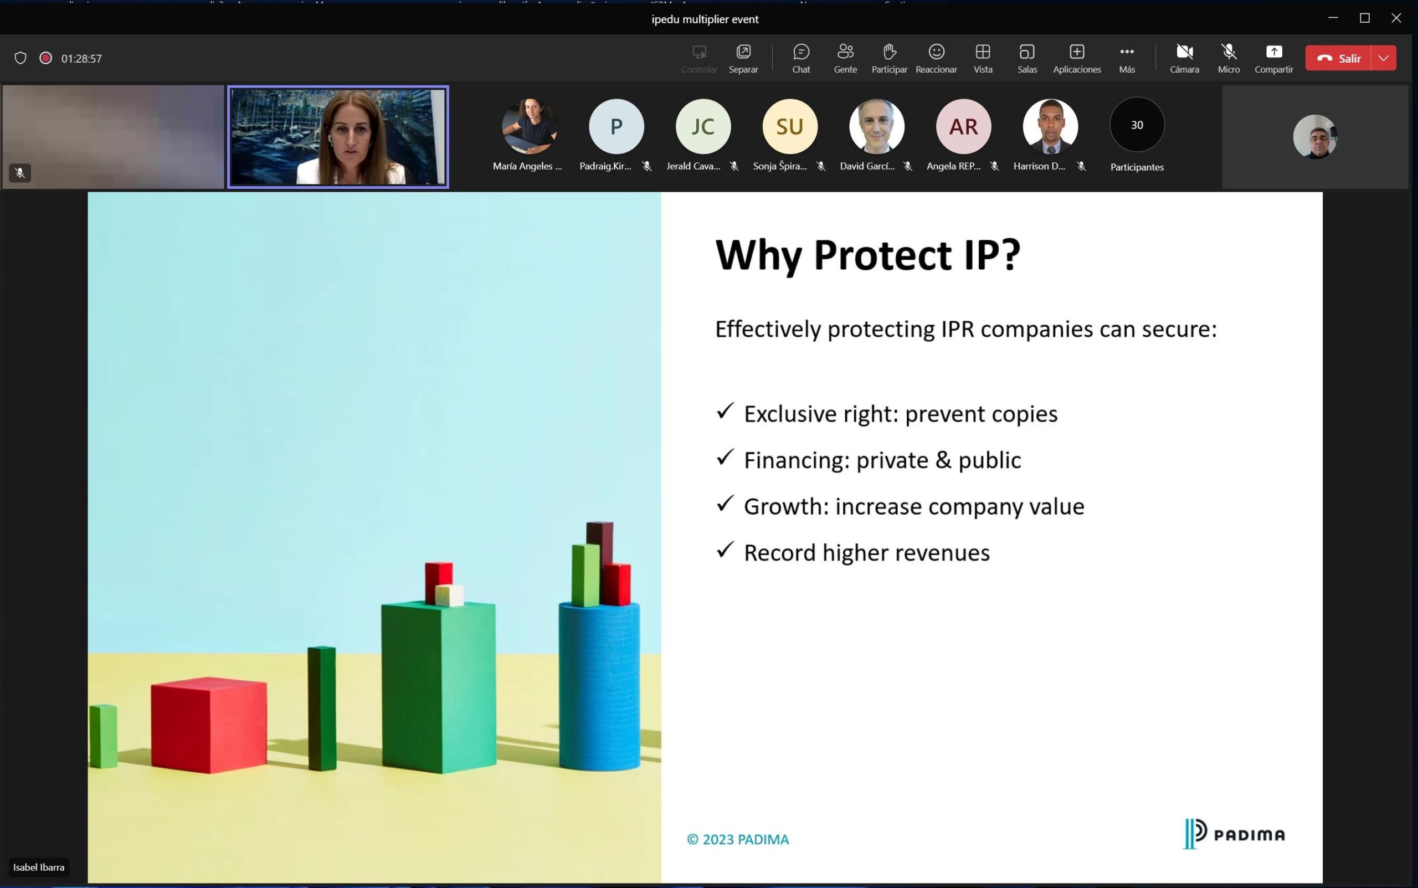Open the Reaccionar emoji reactions
The width and height of the screenshot is (1418, 888).
coord(936,58)
